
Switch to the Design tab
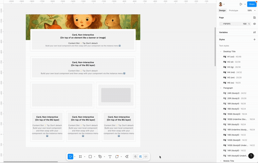click(x=222, y=10)
